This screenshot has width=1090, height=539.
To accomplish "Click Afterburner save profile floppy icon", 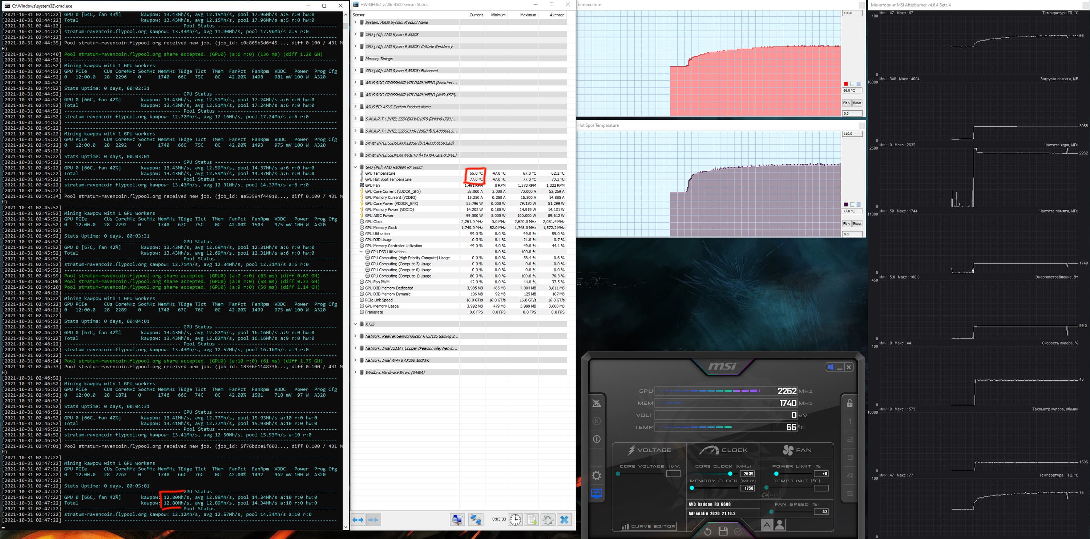I will 723,531.
